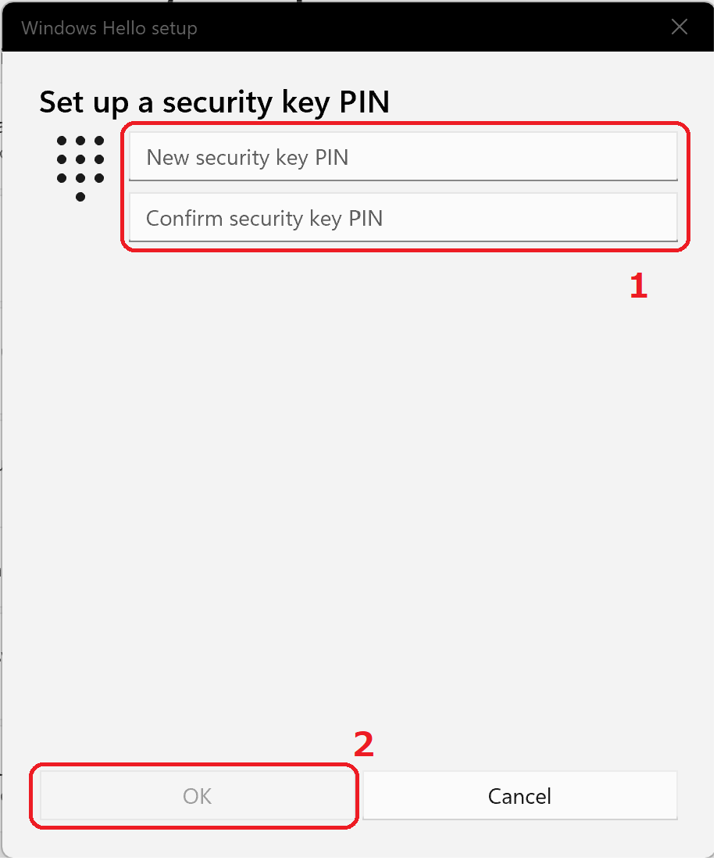The width and height of the screenshot is (717, 864).
Task: Click the PIN keypad dots icon
Action: click(80, 168)
